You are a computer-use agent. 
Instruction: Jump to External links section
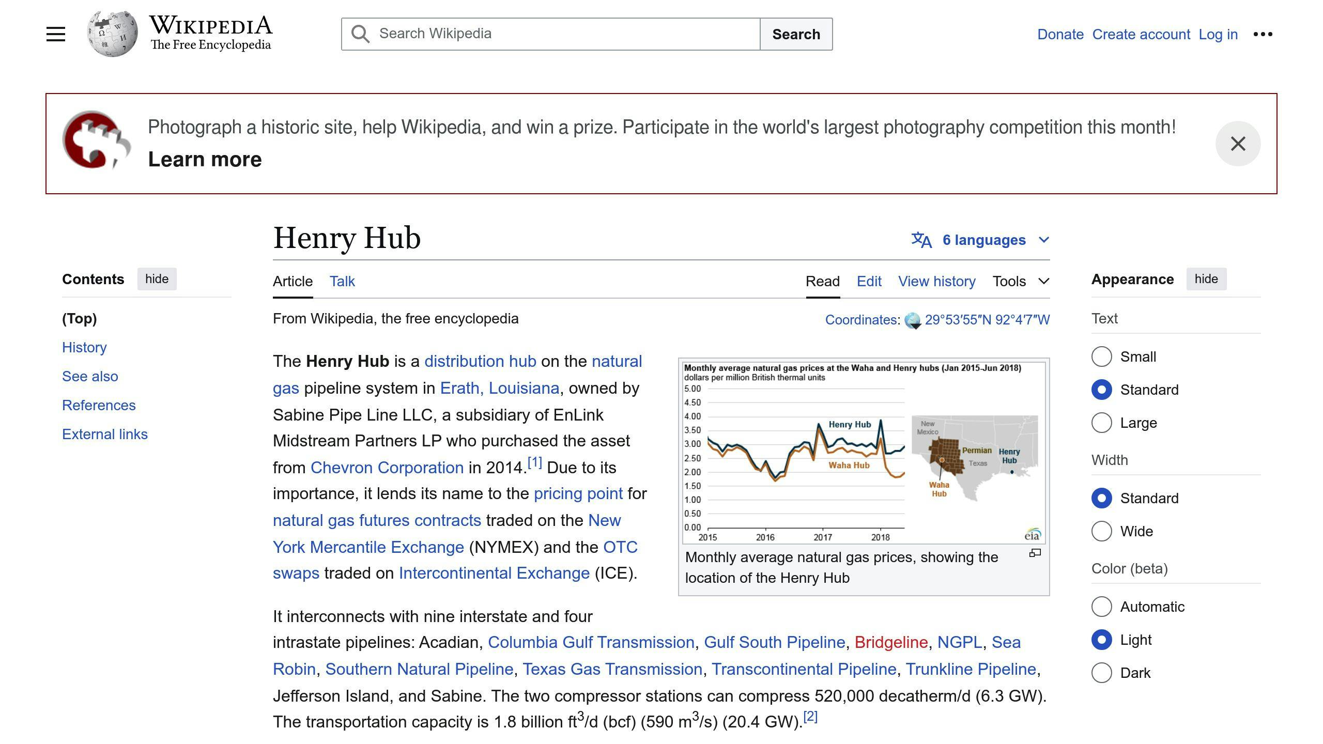[x=105, y=434]
